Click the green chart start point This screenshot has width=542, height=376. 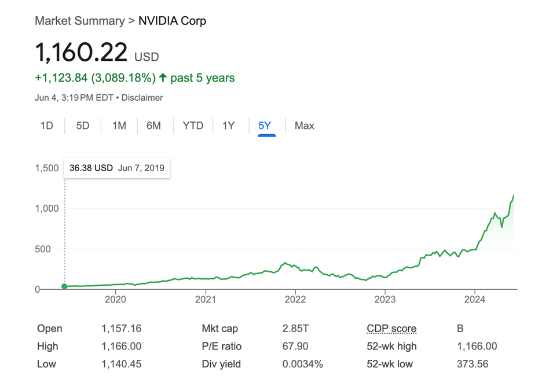tap(64, 286)
